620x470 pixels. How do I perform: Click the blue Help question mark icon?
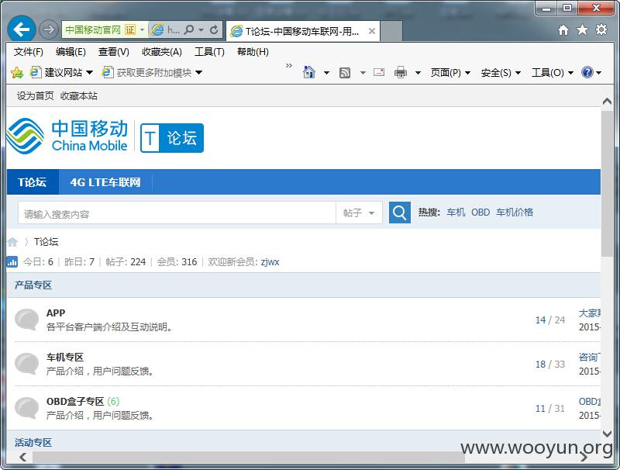pos(587,72)
